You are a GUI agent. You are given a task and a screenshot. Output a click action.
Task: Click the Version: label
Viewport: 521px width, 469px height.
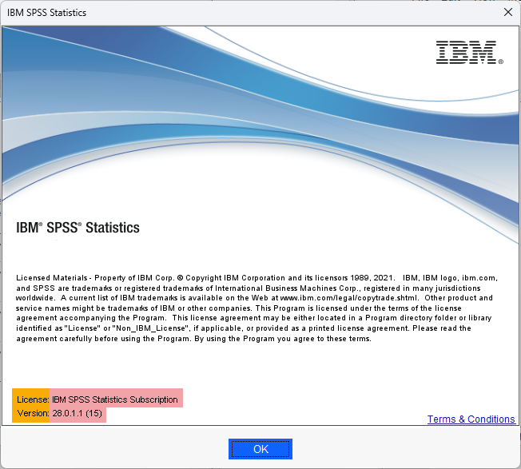pyautogui.click(x=33, y=413)
